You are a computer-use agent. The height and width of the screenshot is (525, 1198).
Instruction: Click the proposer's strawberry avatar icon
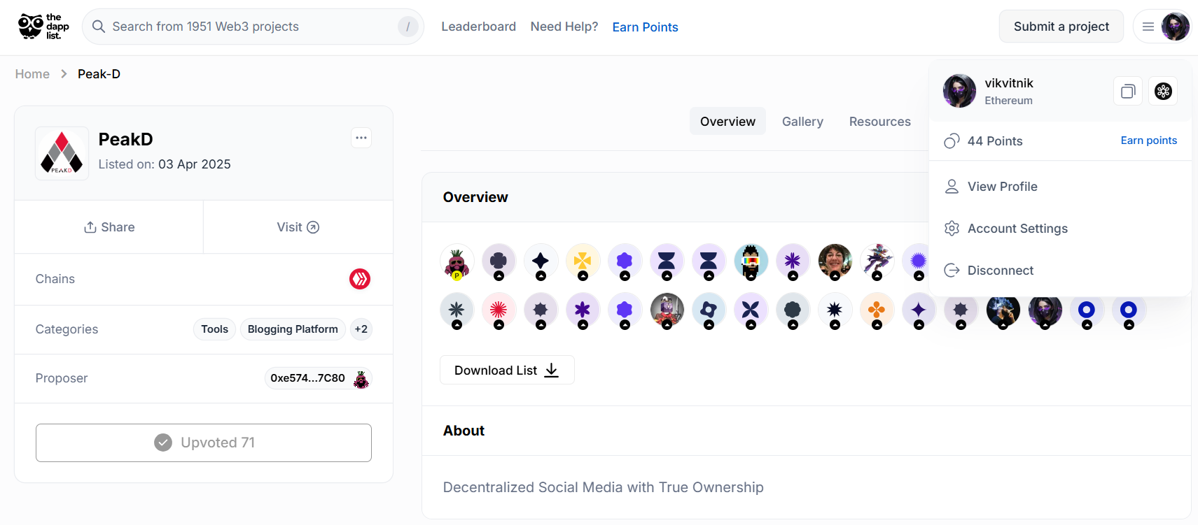[x=361, y=379]
